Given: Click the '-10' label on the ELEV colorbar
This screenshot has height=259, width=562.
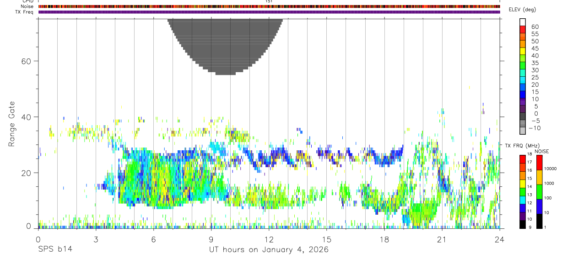Looking at the screenshot, I should coord(534,128).
